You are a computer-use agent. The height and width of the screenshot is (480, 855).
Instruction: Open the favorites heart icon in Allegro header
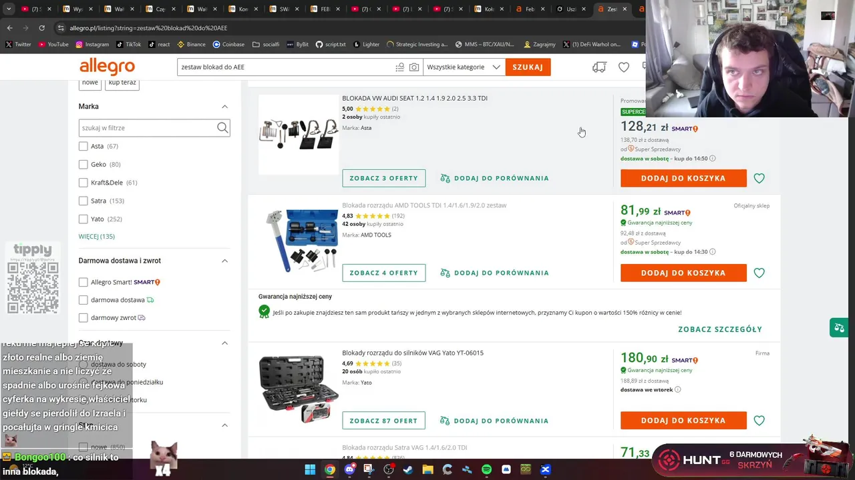623,67
